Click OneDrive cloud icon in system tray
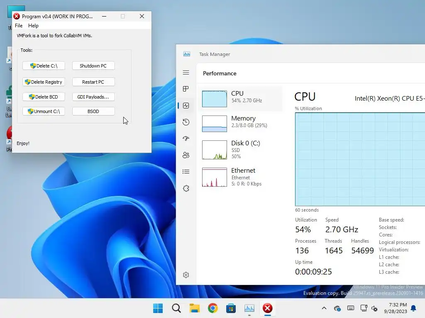The image size is (425, 318). [x=337, y=308]
